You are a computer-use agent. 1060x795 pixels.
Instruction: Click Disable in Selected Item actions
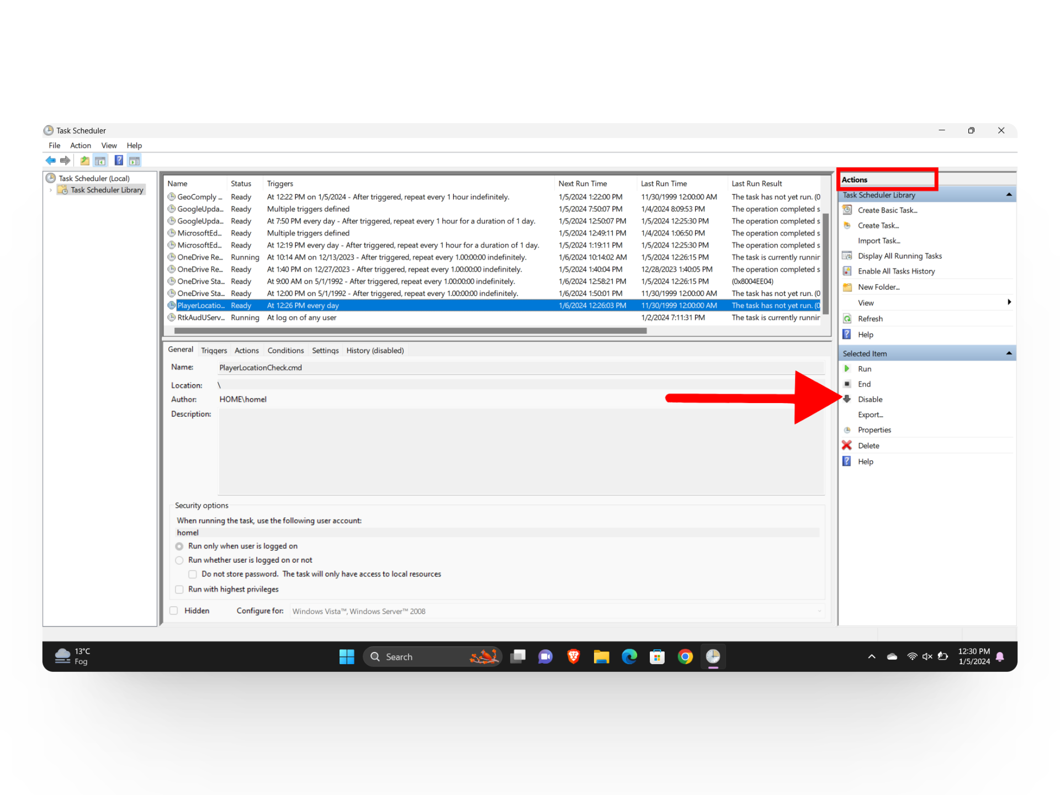(870, 399)
